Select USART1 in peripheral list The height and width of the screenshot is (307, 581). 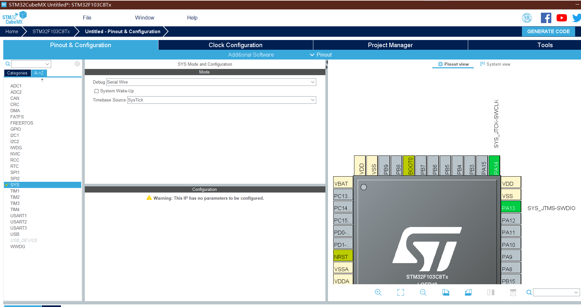pyautogui.click(x=19, y=216)
